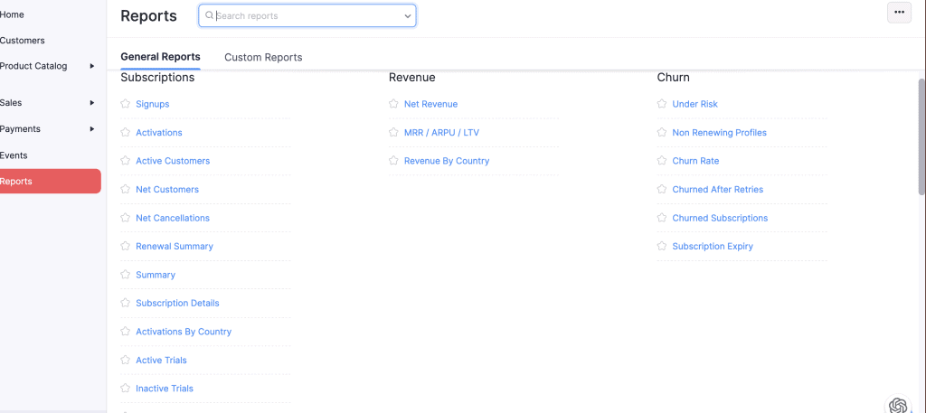The width and height of the screenshot is (926, 413).
Task: Expand the Product Catalog submenu arrow
Action: point(92,66)
